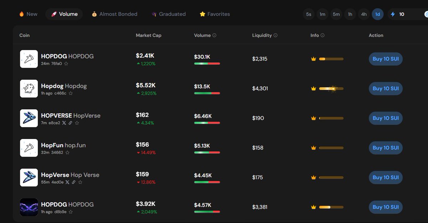Click the $5.52K market cap value
Screen dimensions: 428x223
point(146,85)
